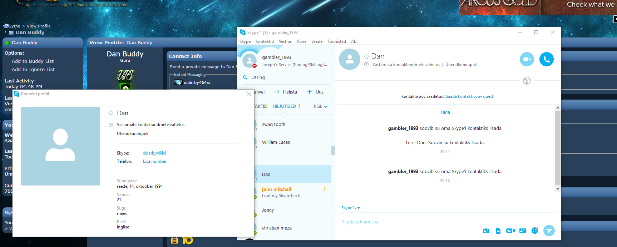The image size is (617, 247).
Task: Click the View Profile breadcrumb link
Action: (39, 26)
